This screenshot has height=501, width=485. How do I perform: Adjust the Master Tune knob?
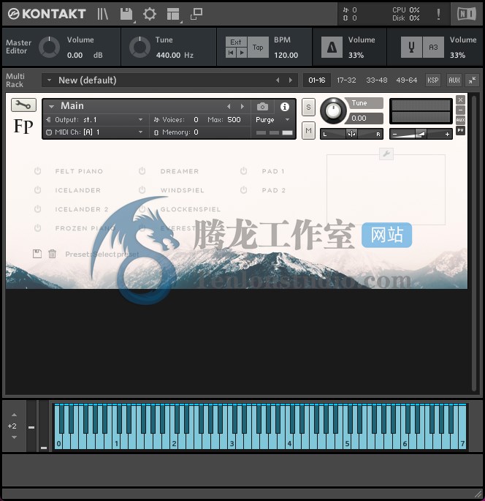click(x=140, y=48)
